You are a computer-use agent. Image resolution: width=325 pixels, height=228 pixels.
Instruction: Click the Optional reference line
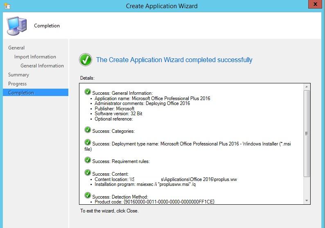point(113,119)
